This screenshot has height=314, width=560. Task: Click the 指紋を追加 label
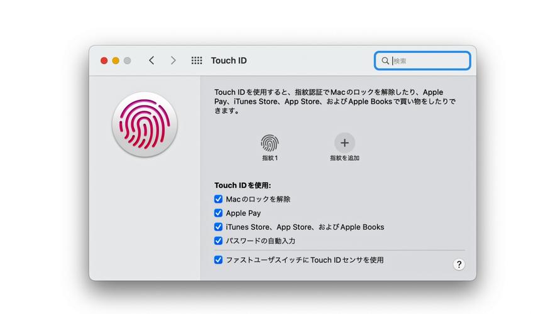coord(344,158)
